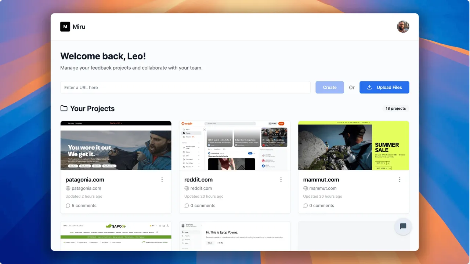Image resolution: width=470 pixels, height=264 pixels.
Task: Click the Your Projects heading
Action: [x=93, y=109]
